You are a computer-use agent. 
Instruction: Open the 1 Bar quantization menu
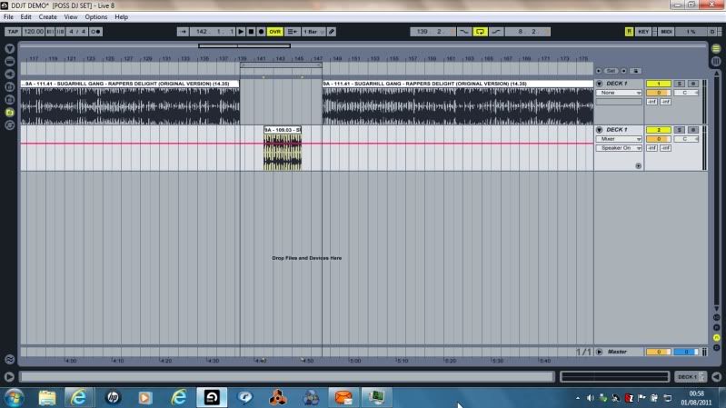312,31
